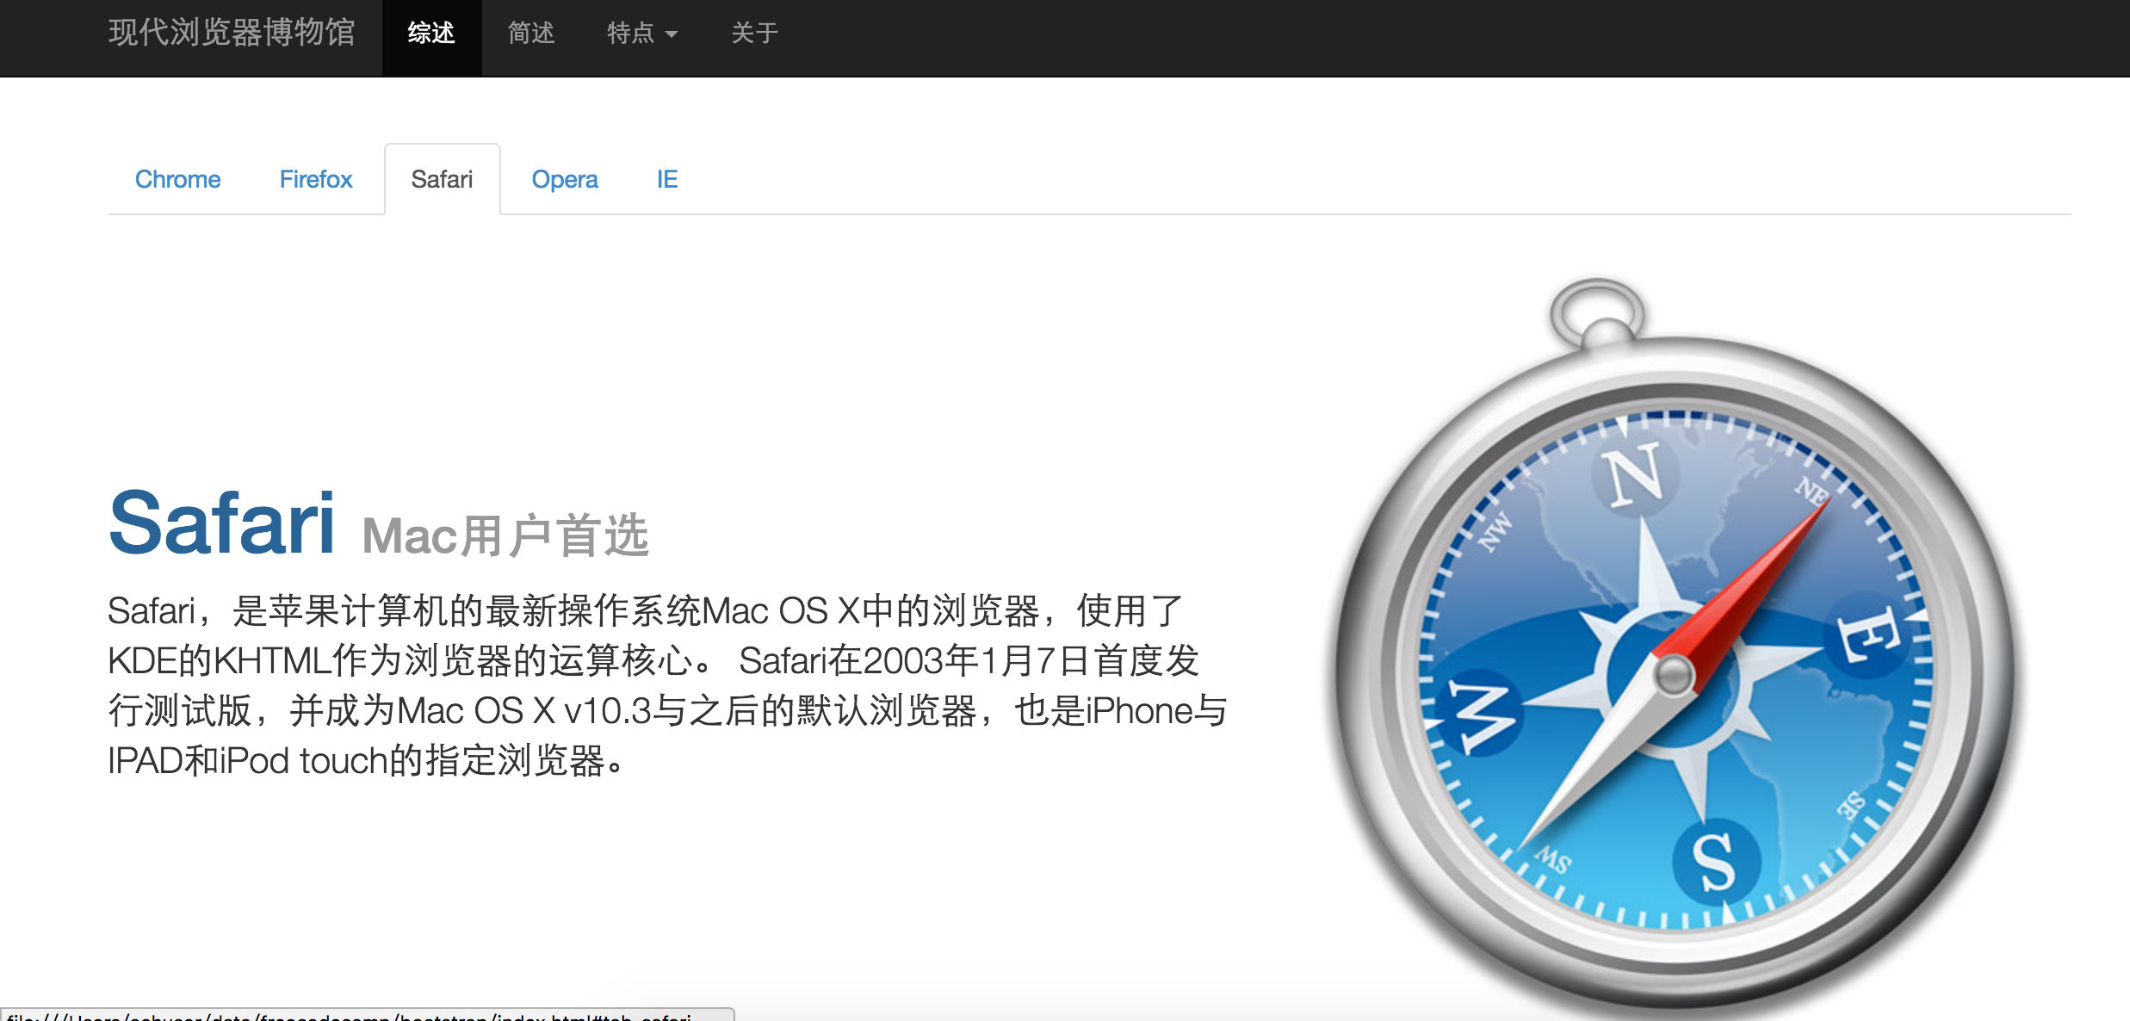Switch to the Firefox tab
Image resolution: width=2130 pixels, height=1021 pixels.
pos(316,179)
